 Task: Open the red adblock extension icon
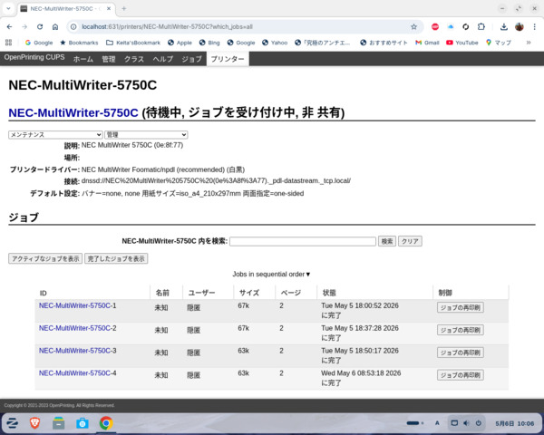click(x=435, y=26)
